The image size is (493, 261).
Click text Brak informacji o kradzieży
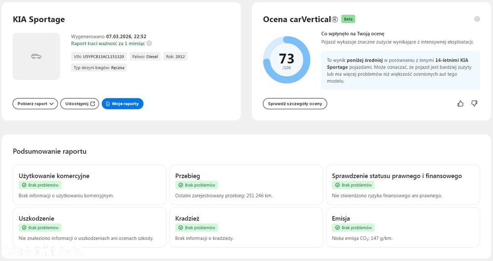click(205, 238)
